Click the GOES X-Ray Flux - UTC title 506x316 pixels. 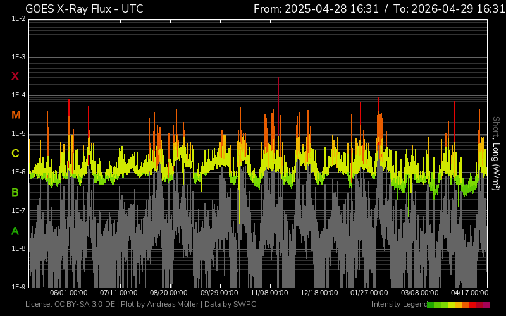click(84, 9)
